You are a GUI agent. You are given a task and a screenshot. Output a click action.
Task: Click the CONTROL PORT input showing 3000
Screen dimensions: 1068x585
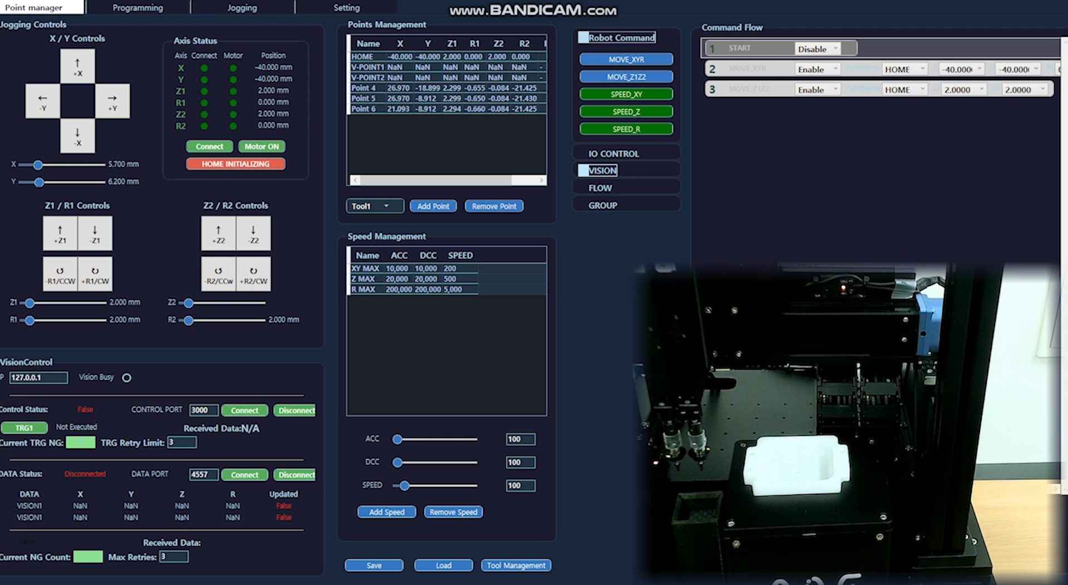click(203, 410)
